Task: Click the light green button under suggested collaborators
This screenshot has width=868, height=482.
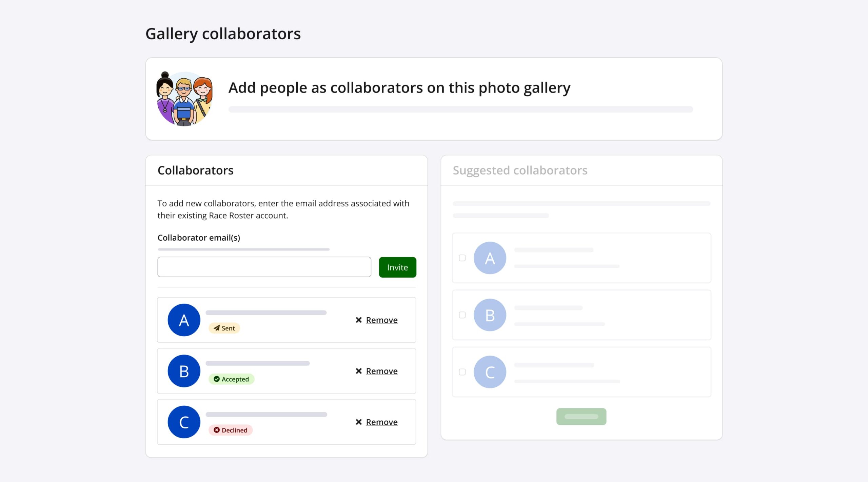Action: pos(581,417)
